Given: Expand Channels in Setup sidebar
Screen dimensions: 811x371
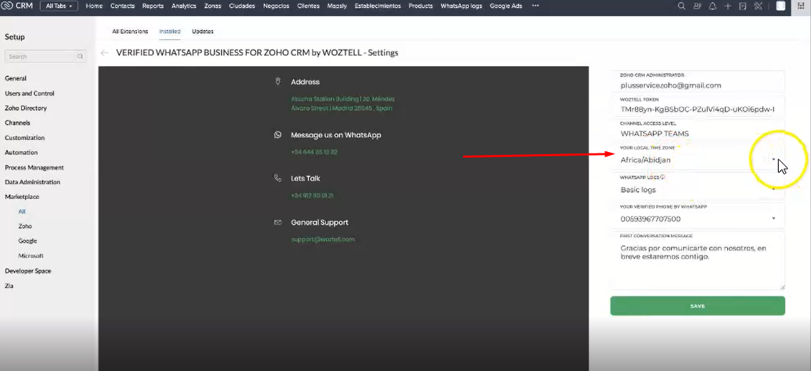Looking at the screenshot, I should (17, 123).
